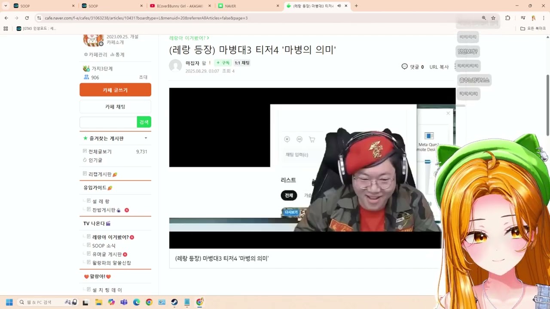550x309 pixels.
Task: Open the media control icon in toolbar
Action: [523, 18]
